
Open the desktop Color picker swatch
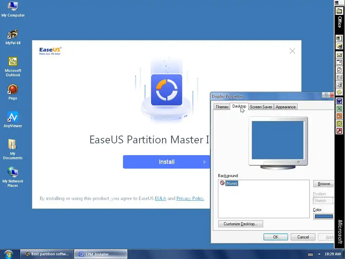(324, 216)
